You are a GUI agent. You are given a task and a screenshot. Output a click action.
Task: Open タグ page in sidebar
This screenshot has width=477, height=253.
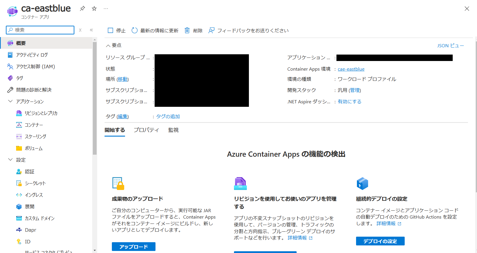coord(46,78)
